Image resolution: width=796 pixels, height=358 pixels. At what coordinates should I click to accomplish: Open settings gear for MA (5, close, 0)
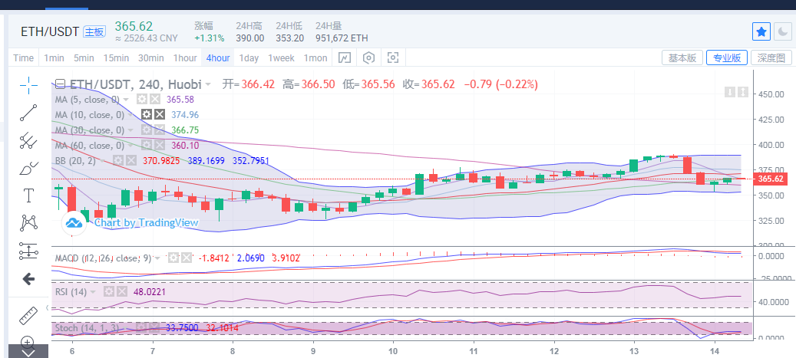[x=142, y=100]
